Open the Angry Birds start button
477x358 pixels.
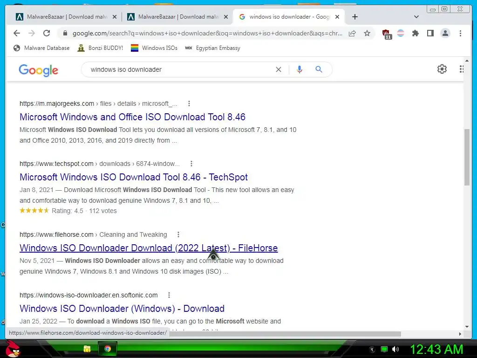coord(13,349)
